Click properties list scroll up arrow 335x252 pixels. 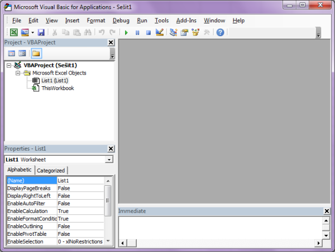tap(108, 181)
